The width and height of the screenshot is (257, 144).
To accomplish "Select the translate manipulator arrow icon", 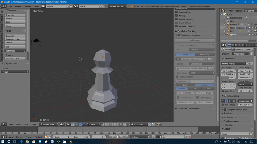I will (x=80, y=124).
